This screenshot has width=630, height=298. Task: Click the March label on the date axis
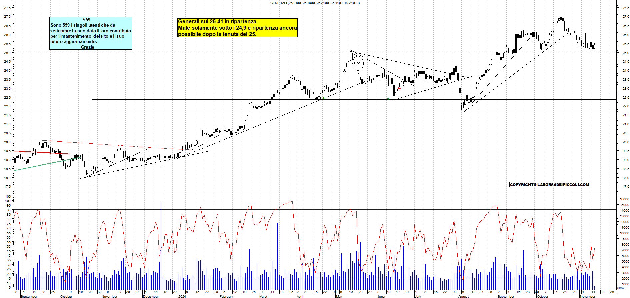264,296
